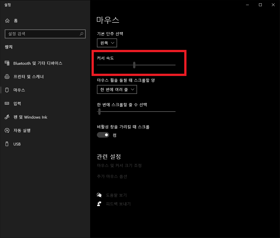Image resolution: width=280 pixels, height=238 pixels.
Task: Click the 커서 속도 label
Action: point(105,58)
